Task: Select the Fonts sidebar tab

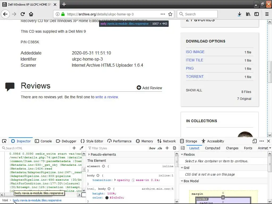Action: [248, 148]
